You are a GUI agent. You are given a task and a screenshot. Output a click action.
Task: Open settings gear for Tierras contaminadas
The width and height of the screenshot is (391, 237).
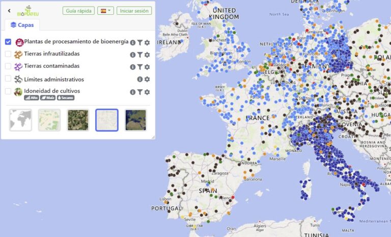point(147,67)
